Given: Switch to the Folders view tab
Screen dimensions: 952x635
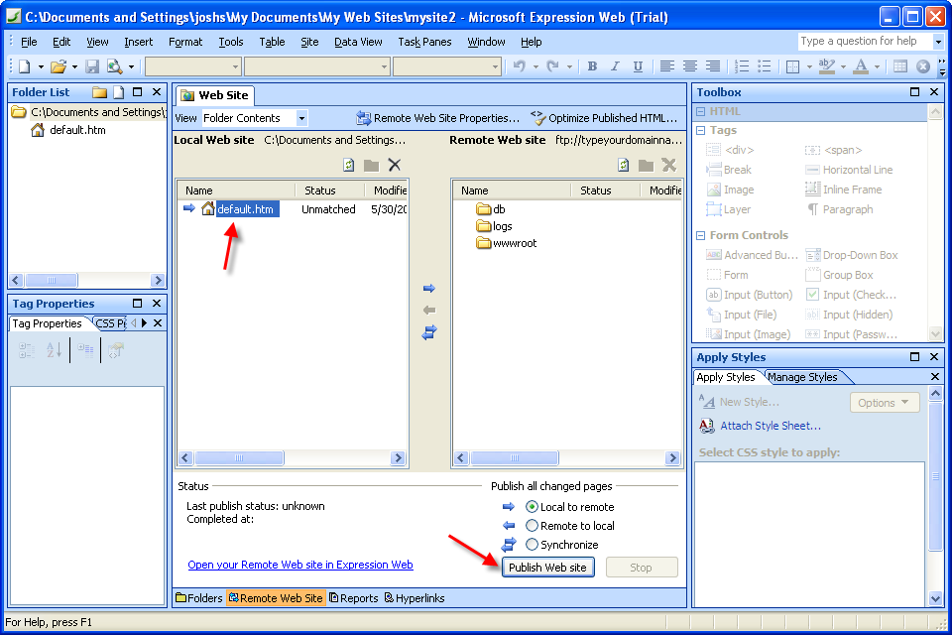Looking at the screenshot, I should [x=199, y=598].
